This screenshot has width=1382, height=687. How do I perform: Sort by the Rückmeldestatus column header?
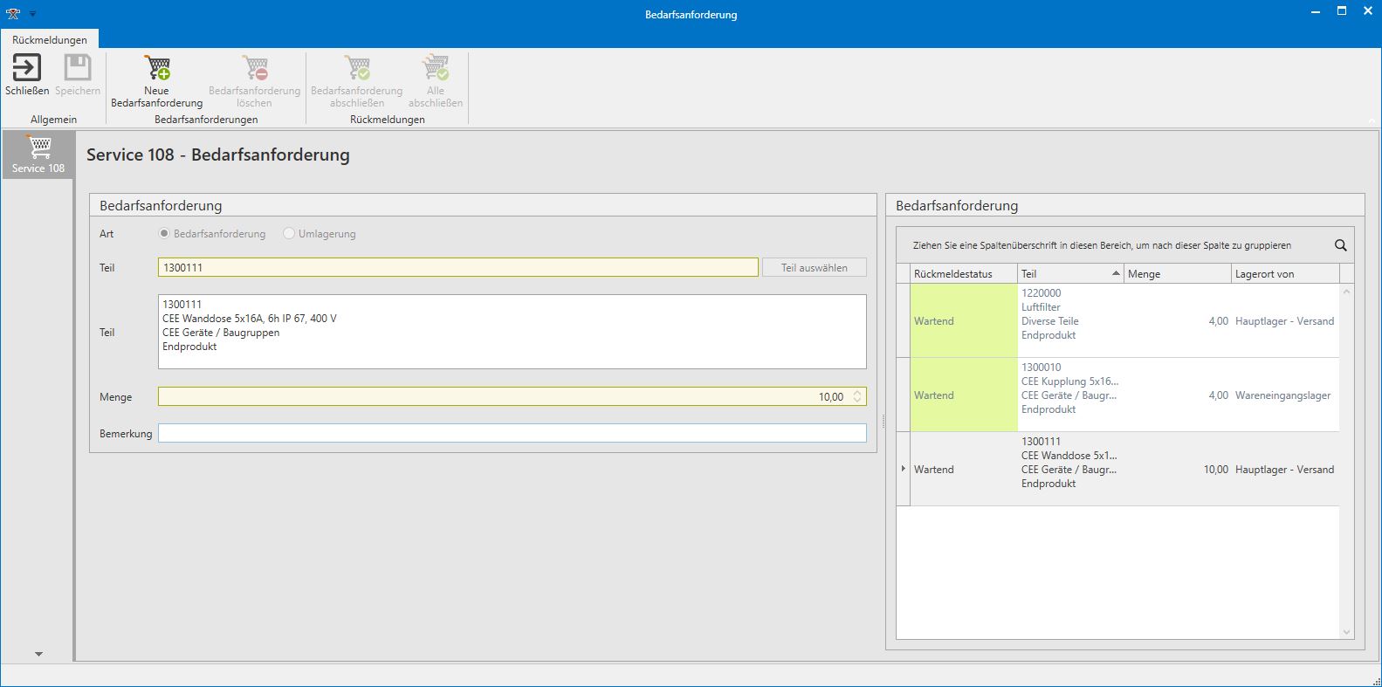click(x=964, y=273)
